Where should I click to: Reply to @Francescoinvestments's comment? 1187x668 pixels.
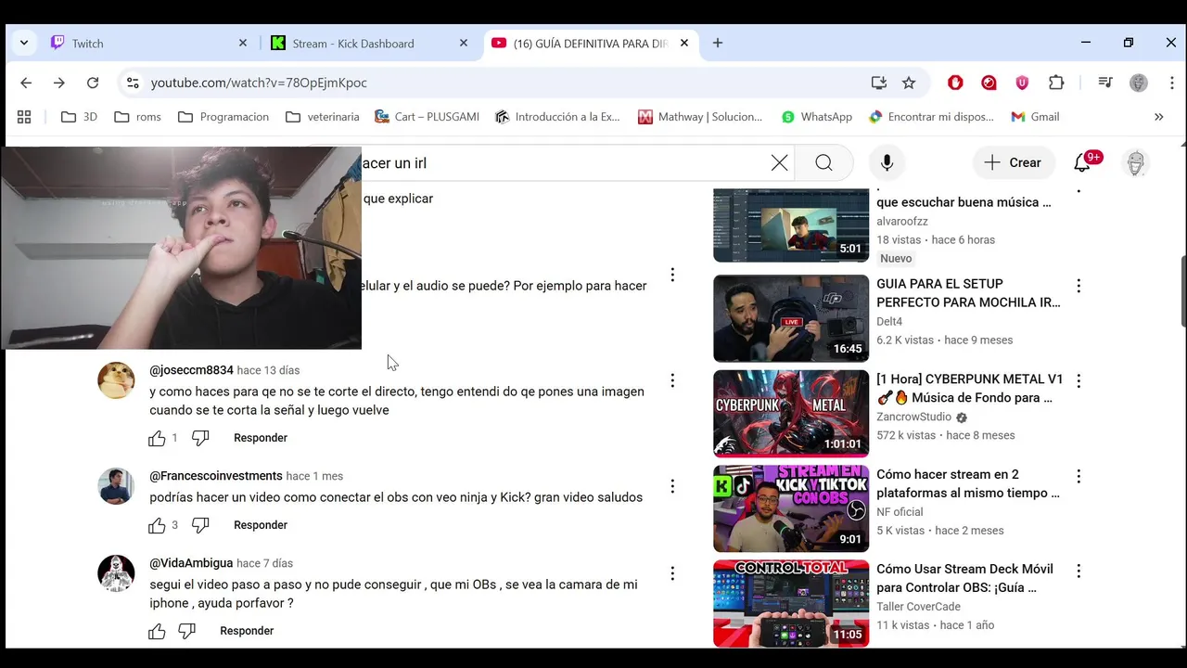pos(261,525)
